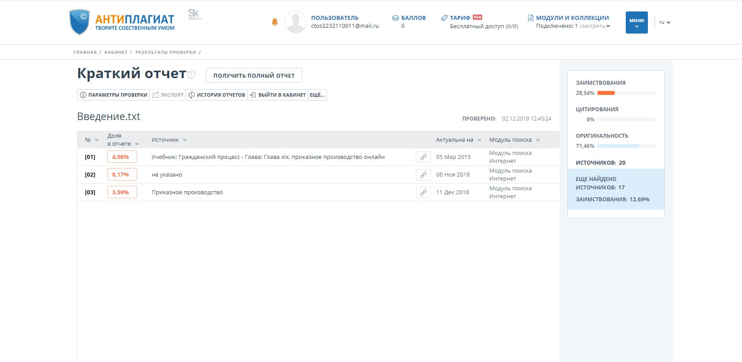Click the Antiplagiat shield logo
The height and width of the screenshot is (362, 742).
pos(80,22)
